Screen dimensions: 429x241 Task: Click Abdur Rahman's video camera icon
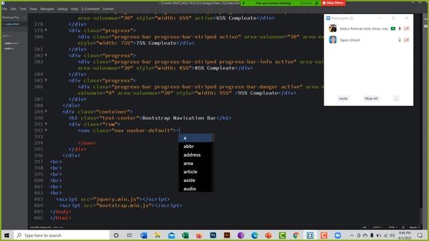click(406, 29)
